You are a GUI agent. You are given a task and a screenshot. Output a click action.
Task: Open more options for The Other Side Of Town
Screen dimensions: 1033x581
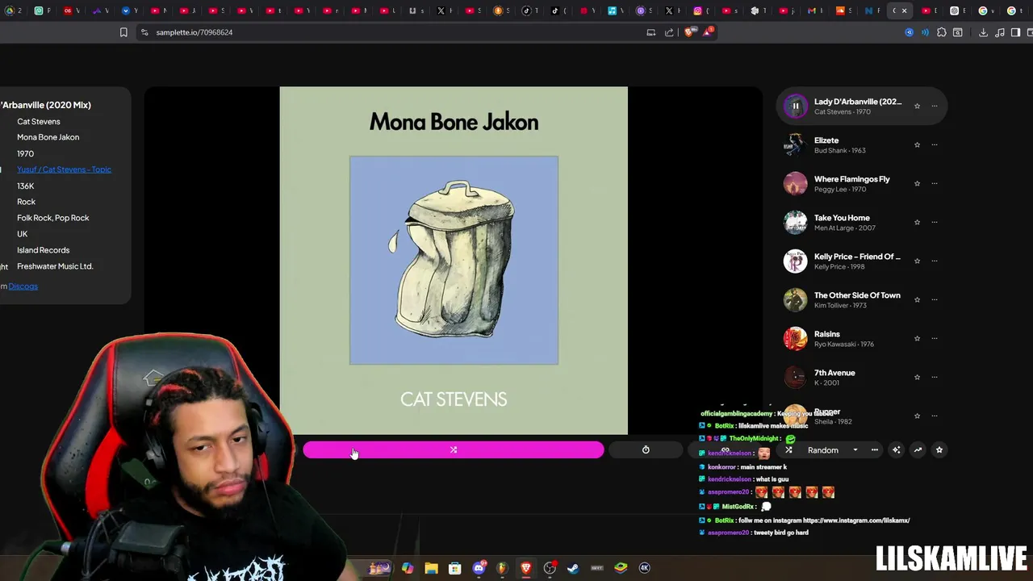pyautogui.click(x=935, y=299)
